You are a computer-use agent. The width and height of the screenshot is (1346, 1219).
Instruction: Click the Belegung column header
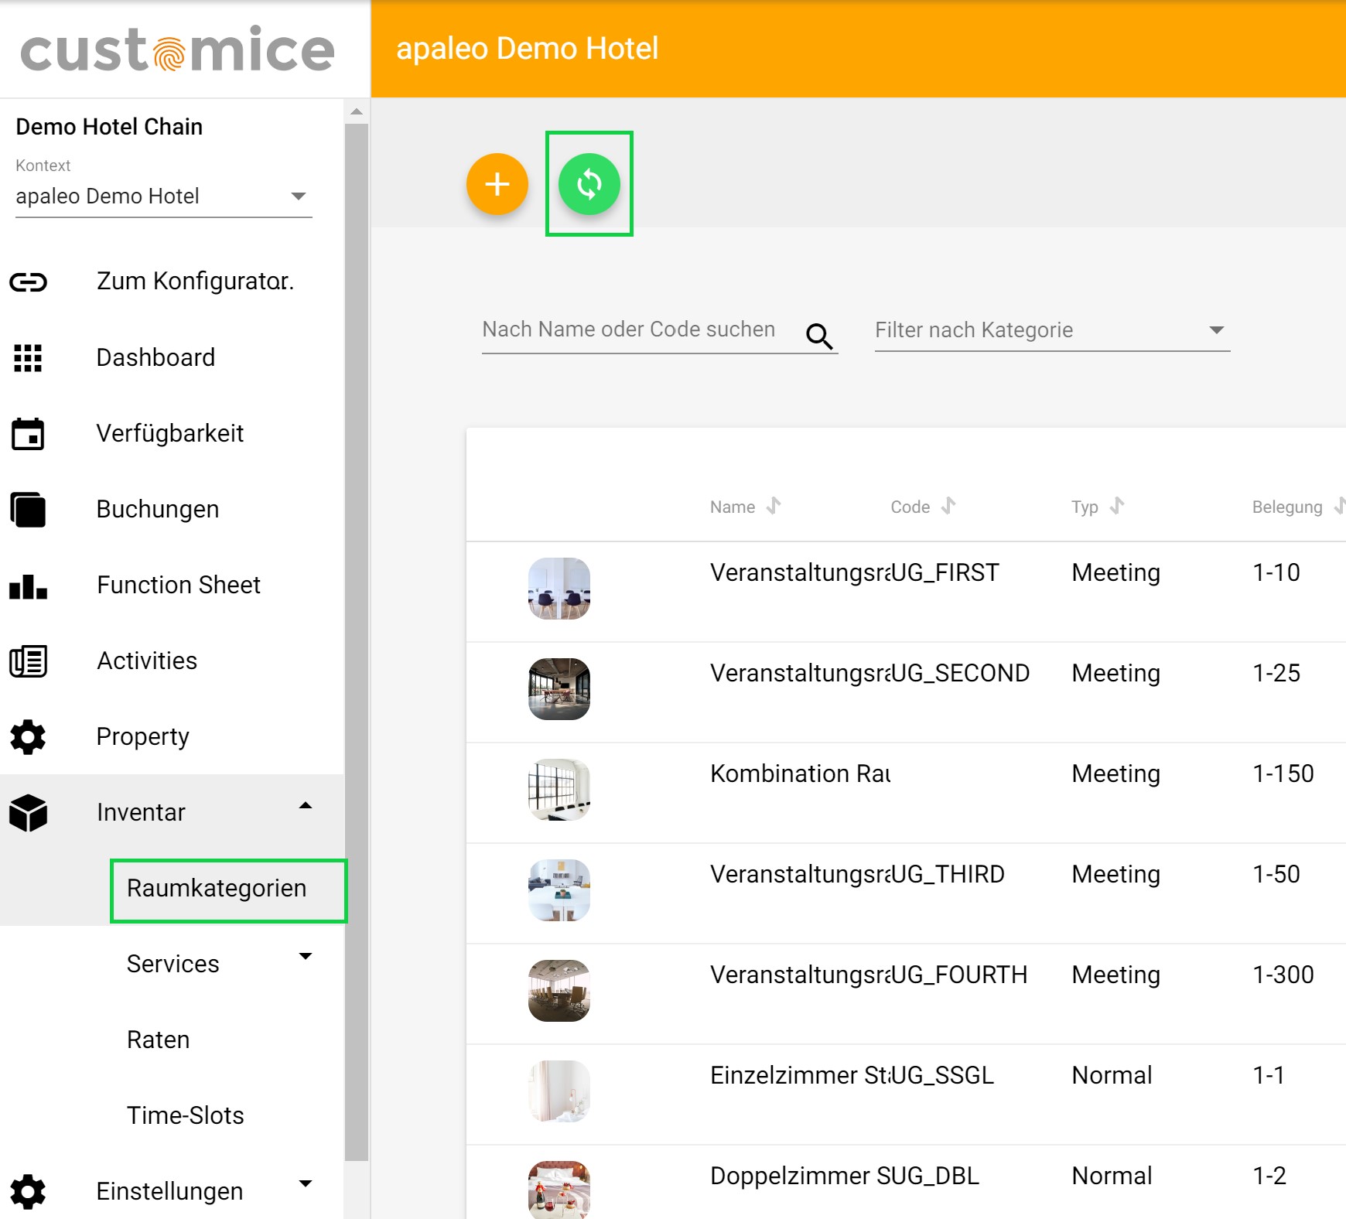coord(1287,507)
